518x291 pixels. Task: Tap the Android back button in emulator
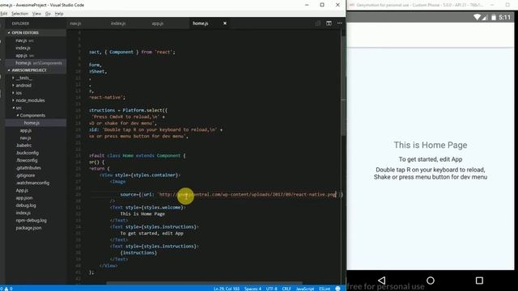[381, 280]
